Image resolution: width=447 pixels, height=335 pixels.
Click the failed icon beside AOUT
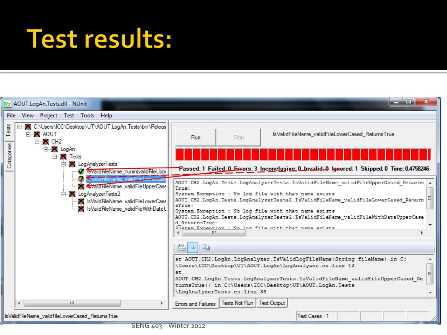(37, 134)
